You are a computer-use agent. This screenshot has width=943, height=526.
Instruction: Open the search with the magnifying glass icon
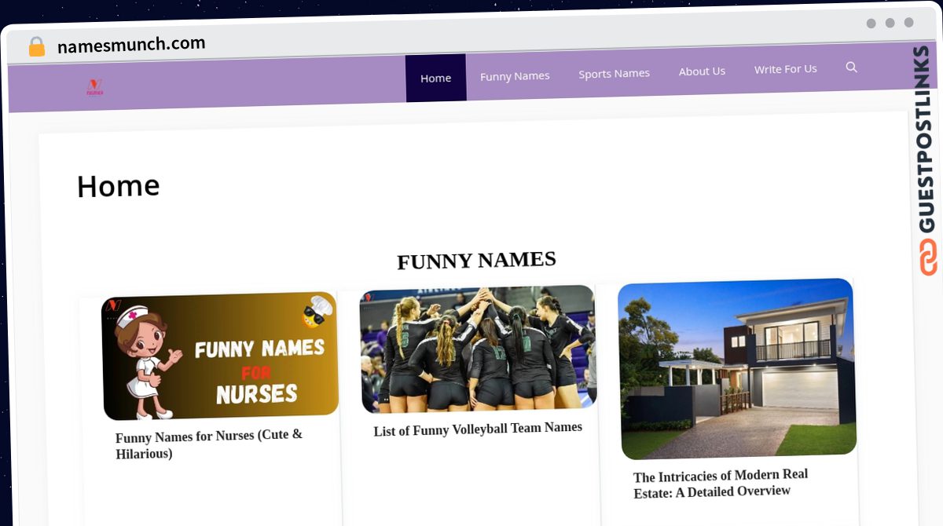click(852, 68)
